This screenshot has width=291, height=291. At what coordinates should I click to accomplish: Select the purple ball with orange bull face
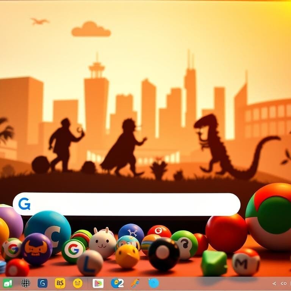click(x=36, y=249)
